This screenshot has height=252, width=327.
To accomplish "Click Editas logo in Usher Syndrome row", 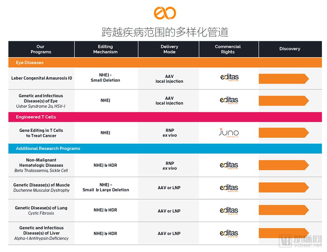I will click(x=229, y=100).
